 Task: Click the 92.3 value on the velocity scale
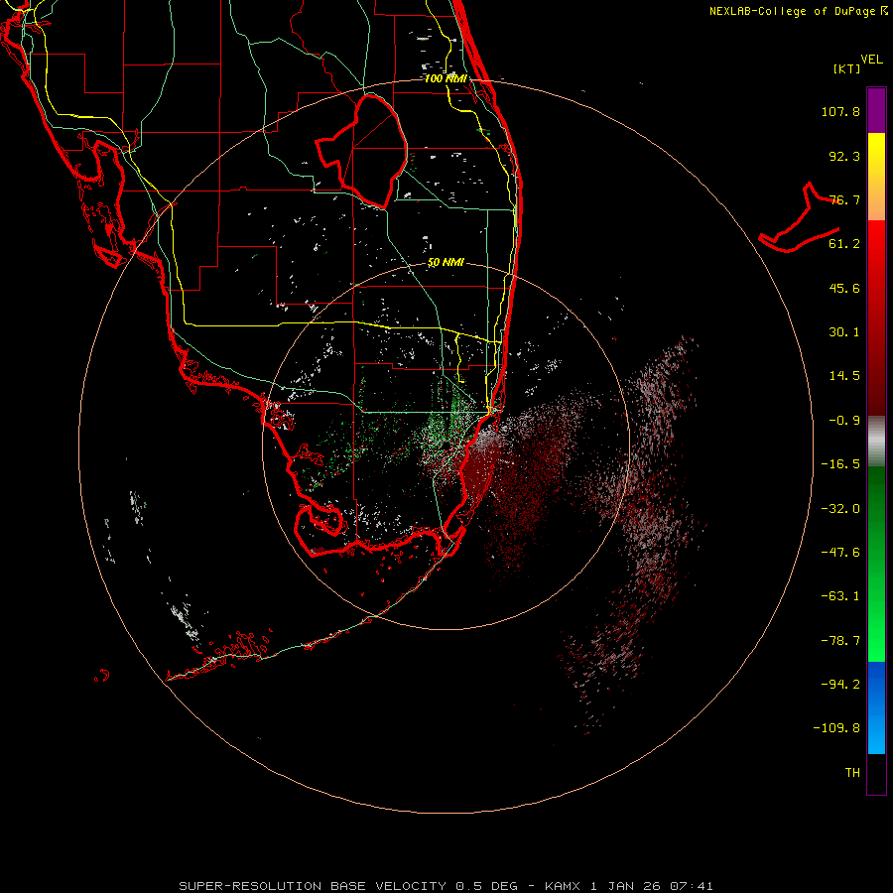tap(844, 156)
